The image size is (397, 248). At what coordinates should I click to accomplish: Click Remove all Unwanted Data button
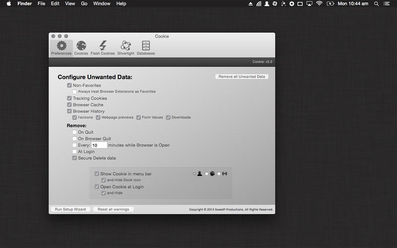pyautogui.click(x=242, y=77)
